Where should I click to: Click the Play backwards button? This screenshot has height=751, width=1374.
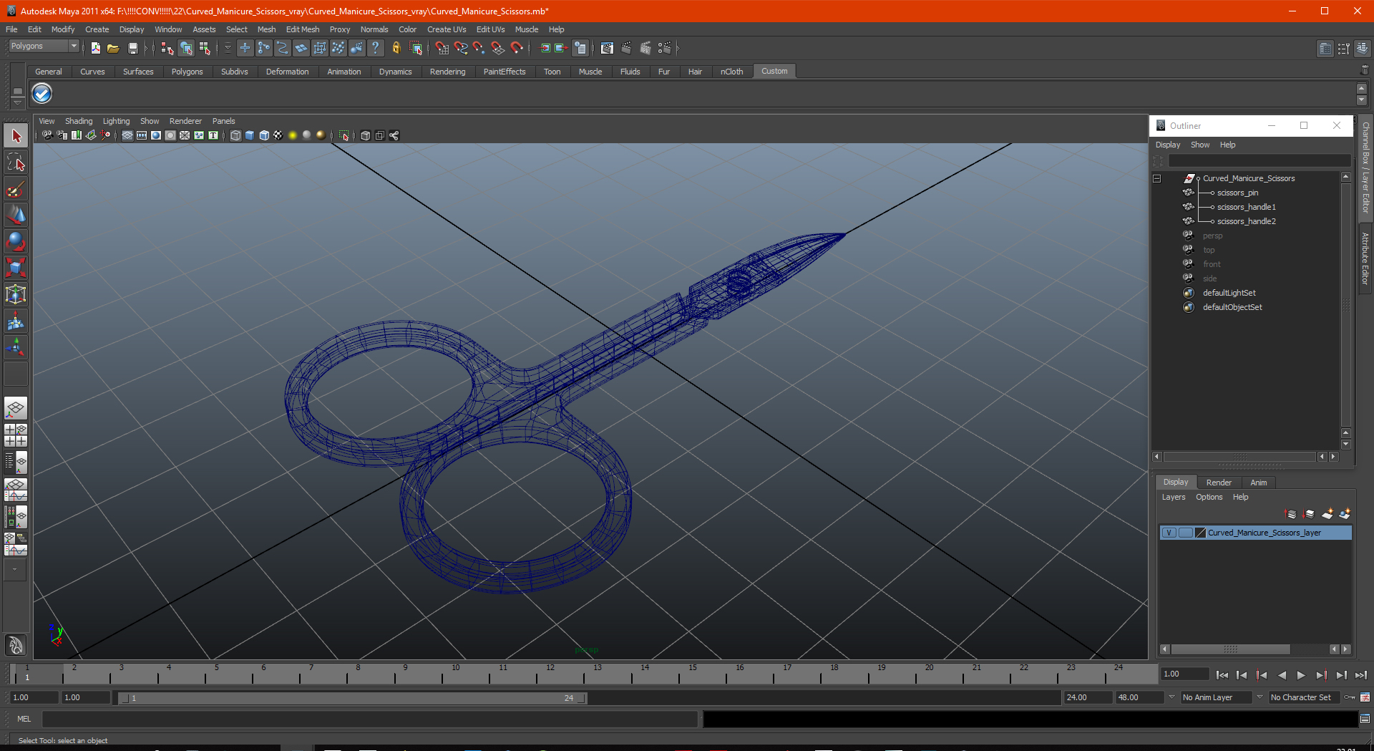tap(1282, 674)
